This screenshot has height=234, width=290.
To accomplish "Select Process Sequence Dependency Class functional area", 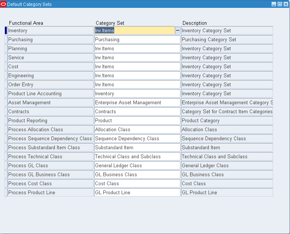I will click(x=50, y=138).
